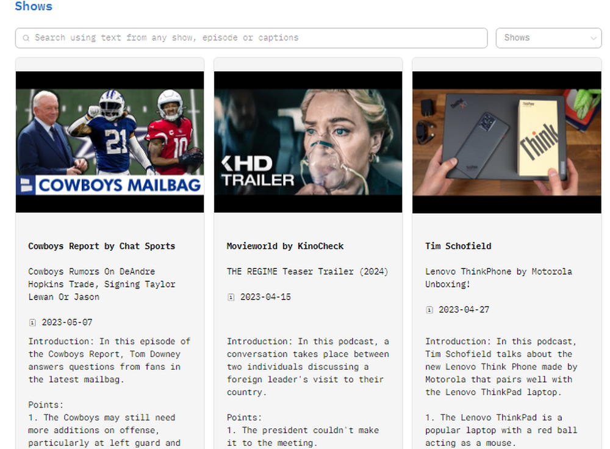
Task: Open the Lenovo ThinkPhone unboxing thumbnail
Action: pos(506,142)
